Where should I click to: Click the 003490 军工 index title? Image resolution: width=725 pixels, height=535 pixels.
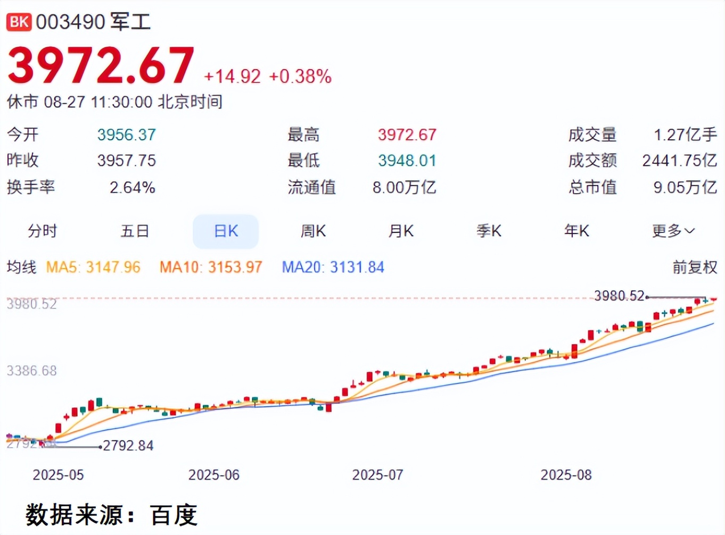pyautogui.click(x=94, y=22)
